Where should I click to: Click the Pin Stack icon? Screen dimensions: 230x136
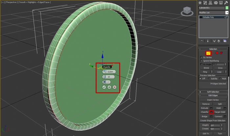click(202, 41)
